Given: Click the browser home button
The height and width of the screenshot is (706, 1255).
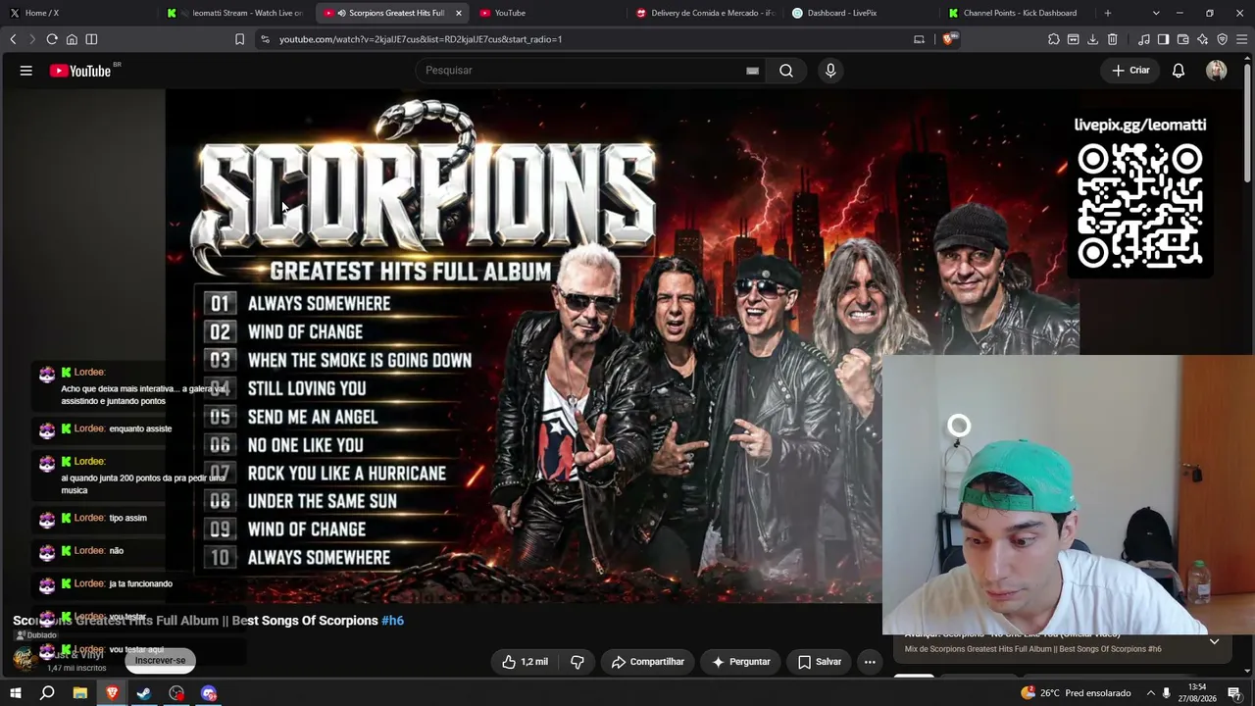Looking at the screenshot, I should click(72, 39).
